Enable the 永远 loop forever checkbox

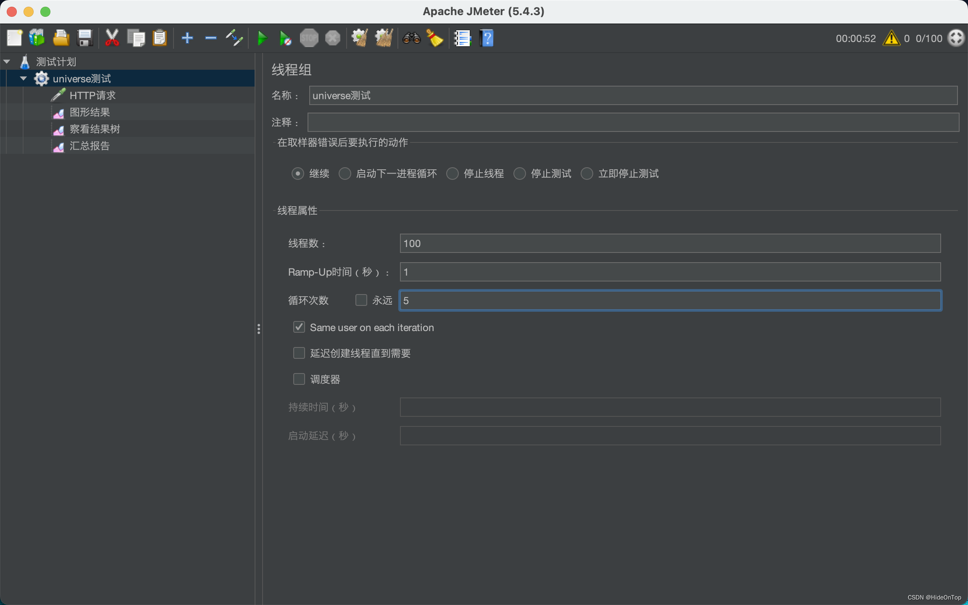tap(361, 300)
